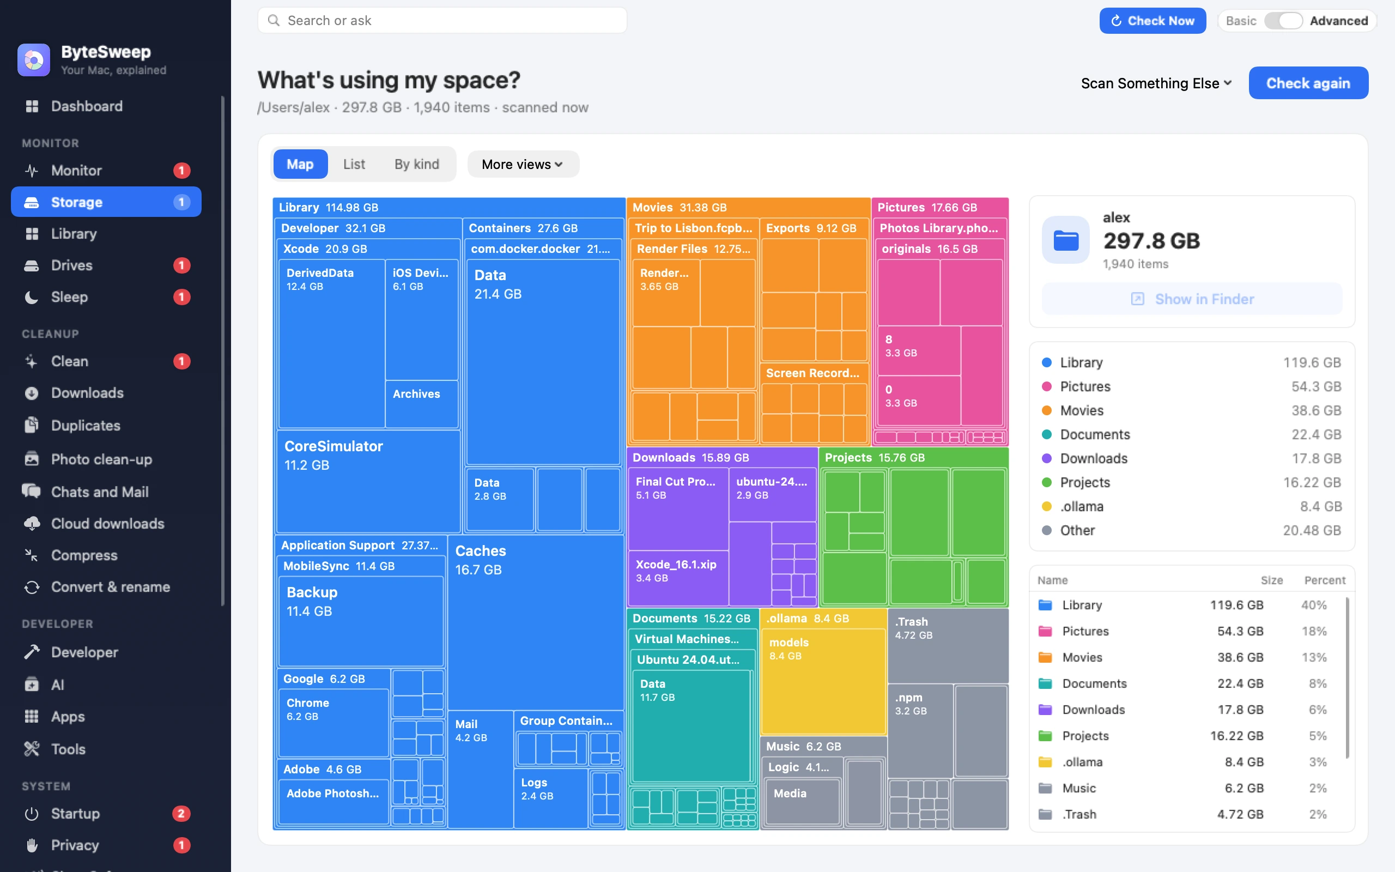This screenshot has height=872, width=1395.
Task: Select the CoreSimulator 11.2 GB block
Action: 368,482
